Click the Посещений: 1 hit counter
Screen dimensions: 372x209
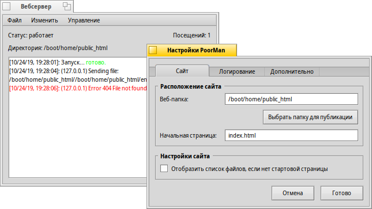[x=191, y=35]
